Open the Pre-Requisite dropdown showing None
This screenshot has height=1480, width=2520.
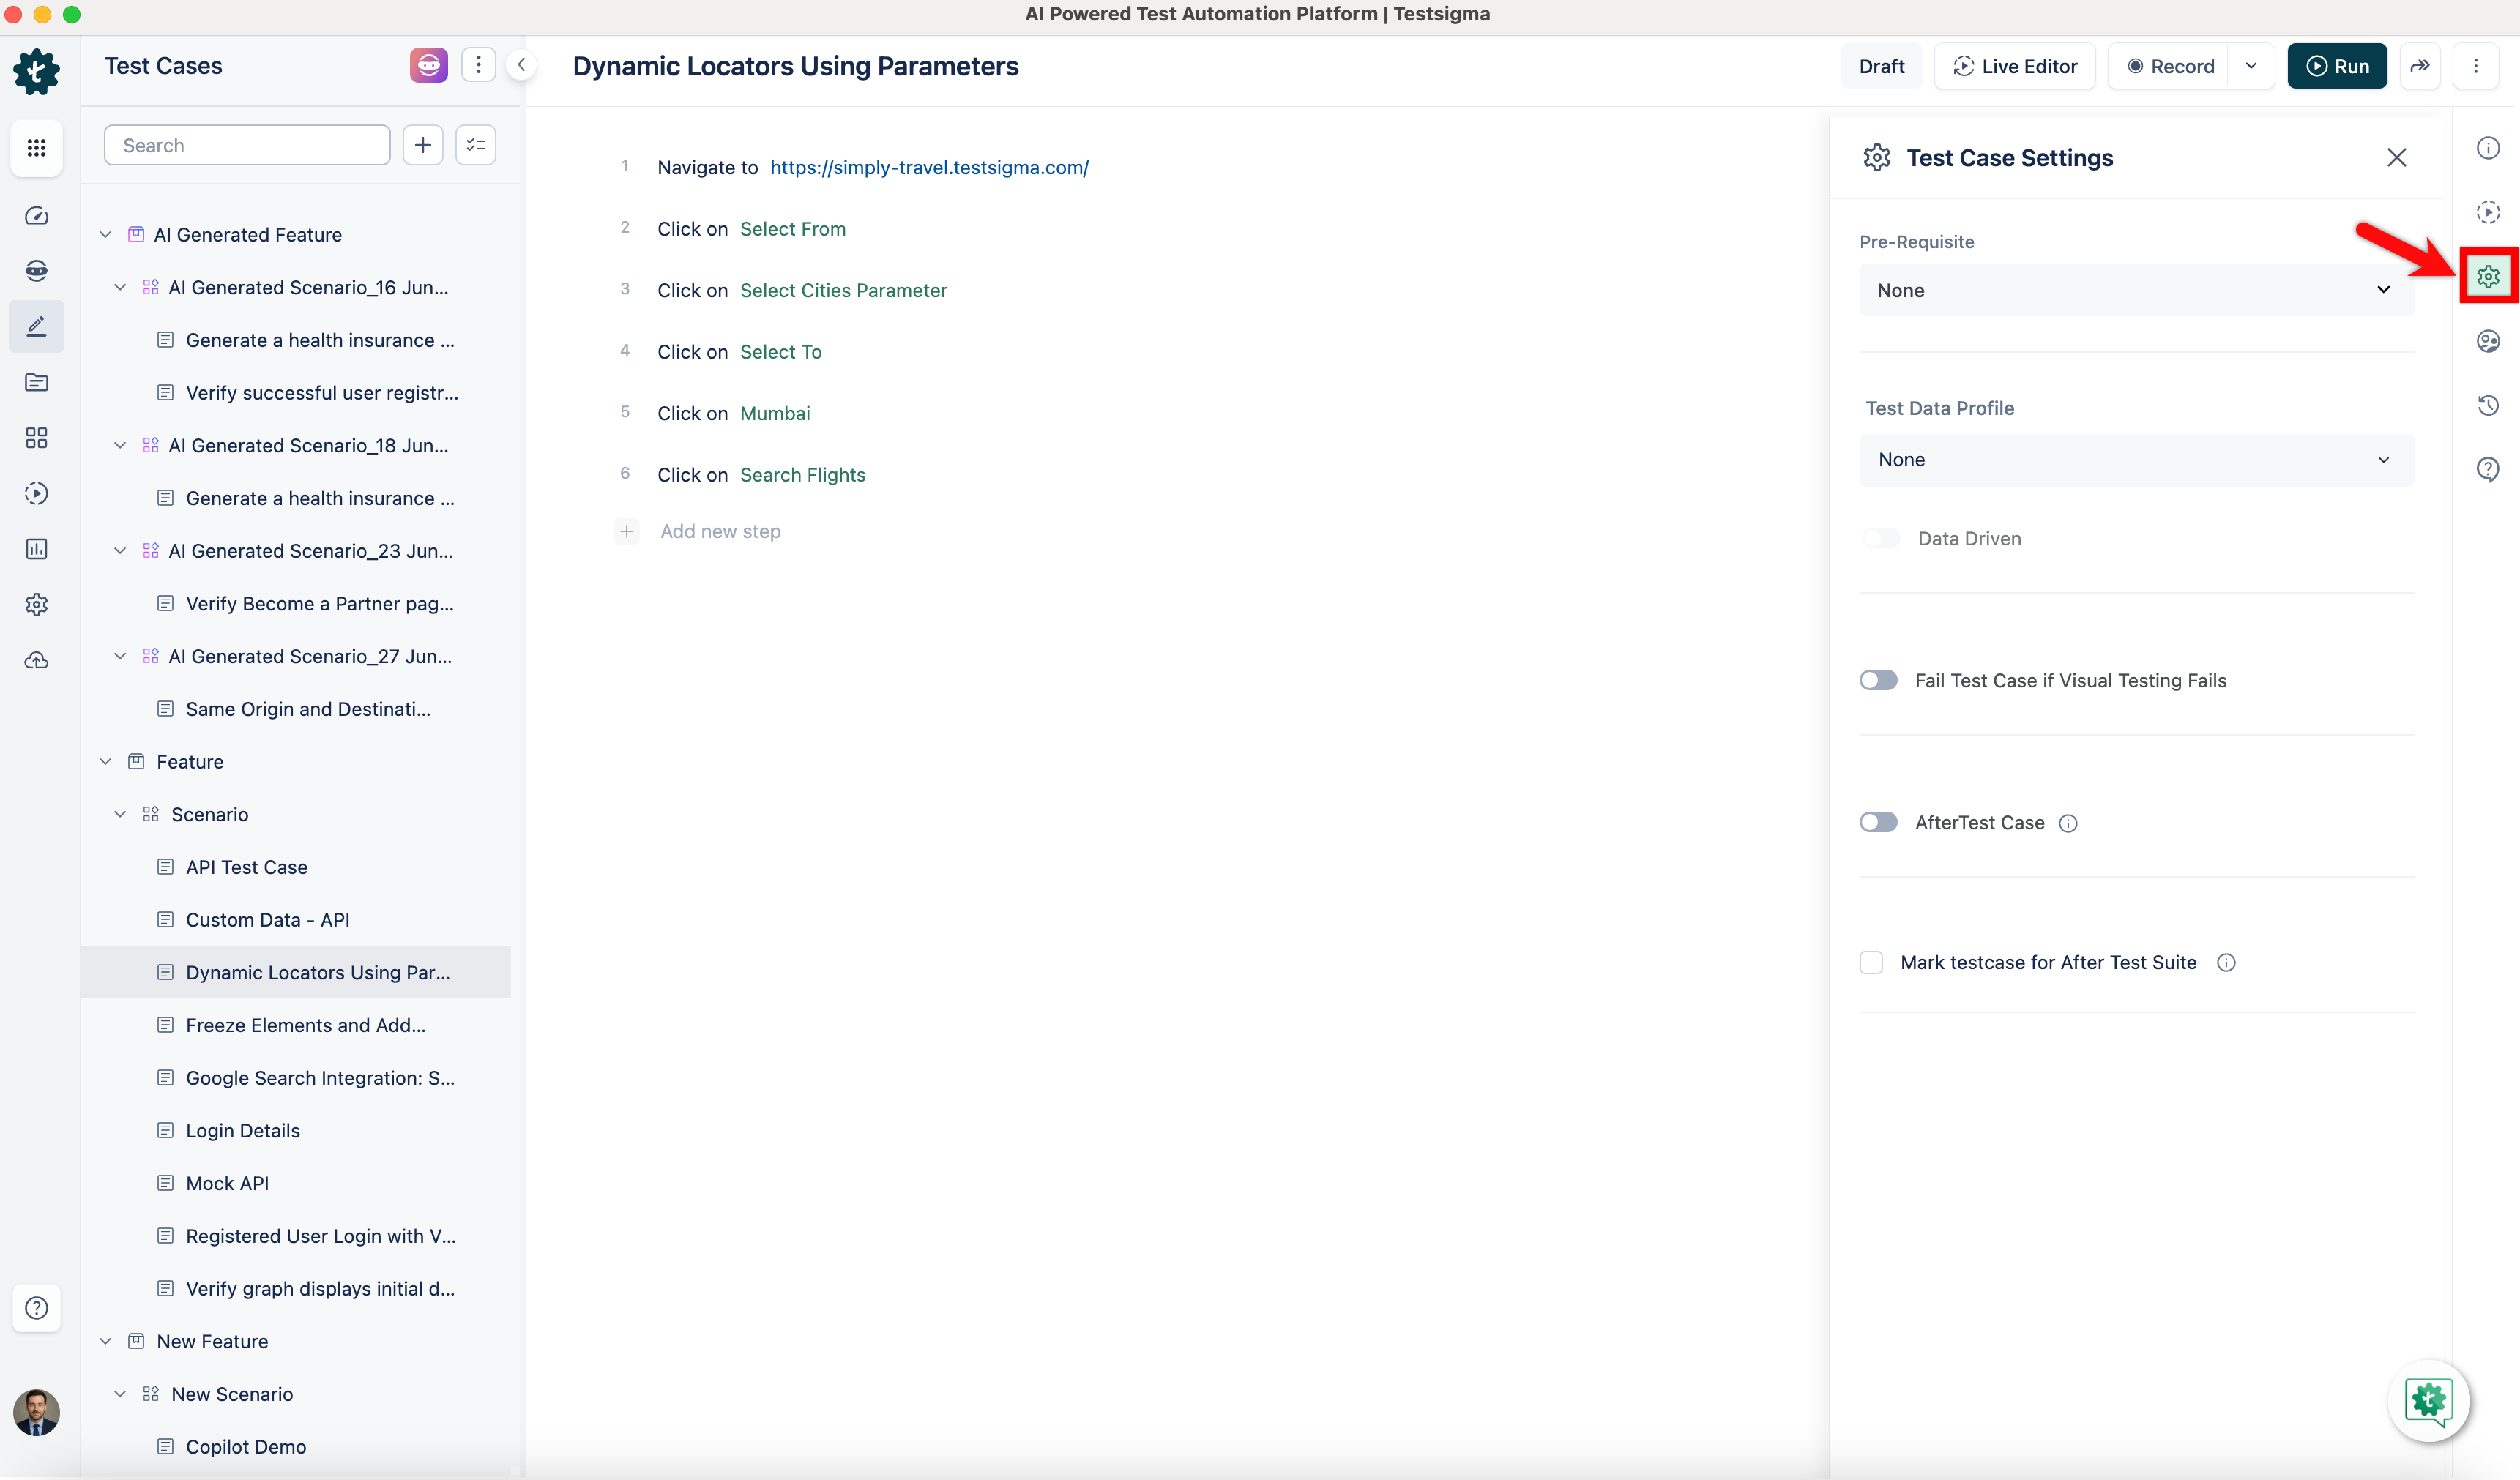pos(2136,290)
